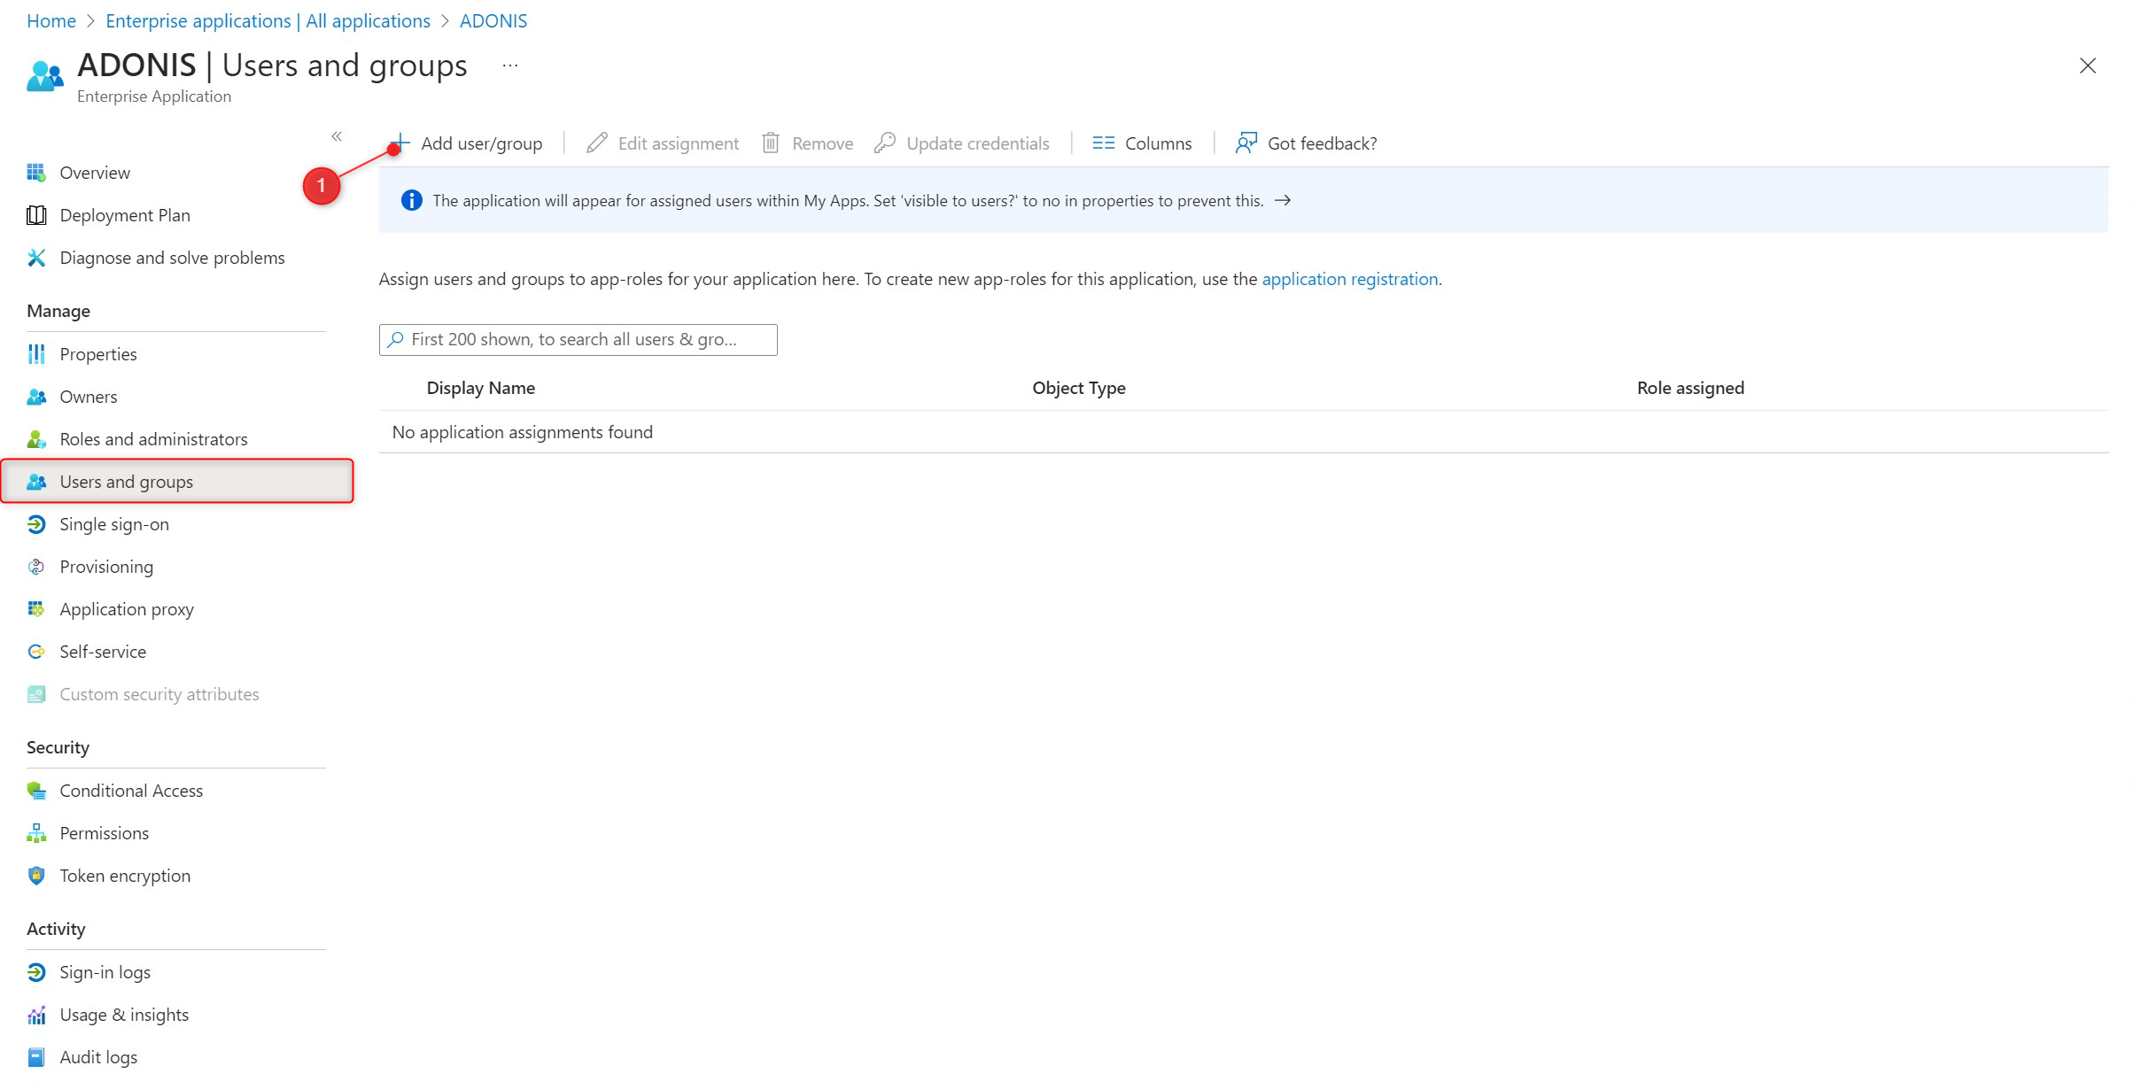Click the Got feedback person icon
Image resolution: width=2135 pixels, height=1089 pixels.
[x=1246, y=143]
